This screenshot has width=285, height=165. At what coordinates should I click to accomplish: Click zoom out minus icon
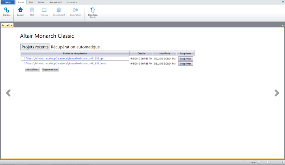(259, 162)
